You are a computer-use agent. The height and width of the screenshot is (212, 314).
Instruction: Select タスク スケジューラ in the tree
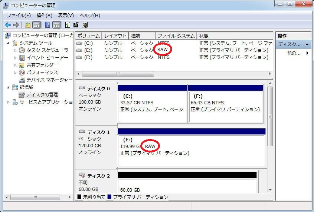pos(47,50)
